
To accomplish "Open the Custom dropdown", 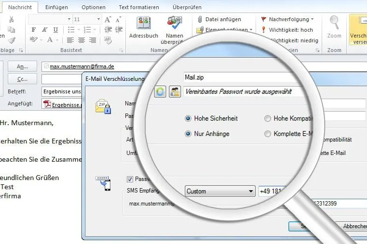I will click(x=220, y=191).
